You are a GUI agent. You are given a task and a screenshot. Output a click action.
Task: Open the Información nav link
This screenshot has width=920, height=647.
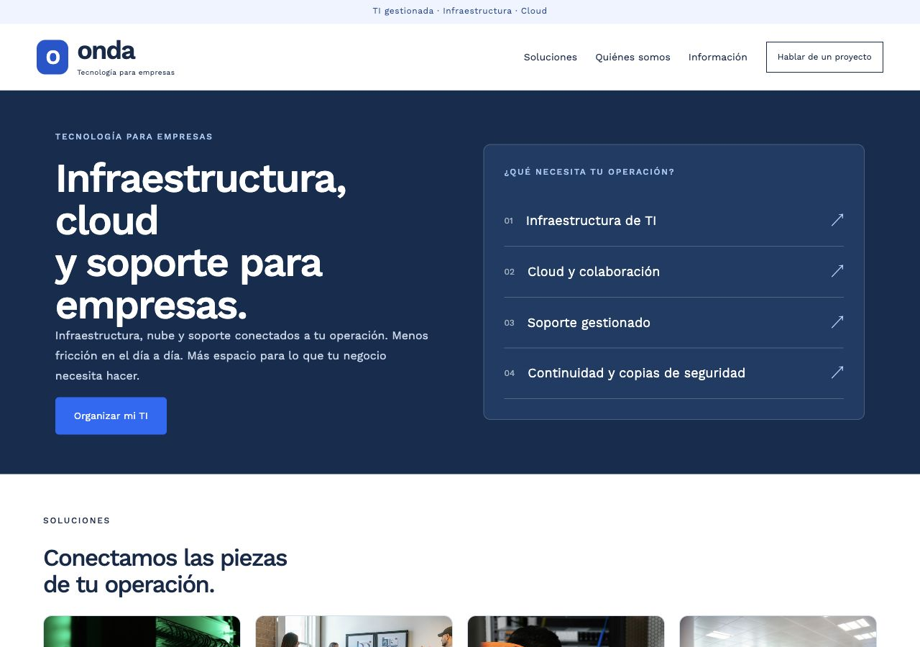[718, 57]
